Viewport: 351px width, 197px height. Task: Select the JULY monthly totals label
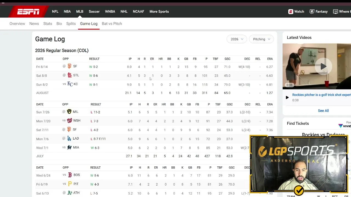[x=40, y=156]
